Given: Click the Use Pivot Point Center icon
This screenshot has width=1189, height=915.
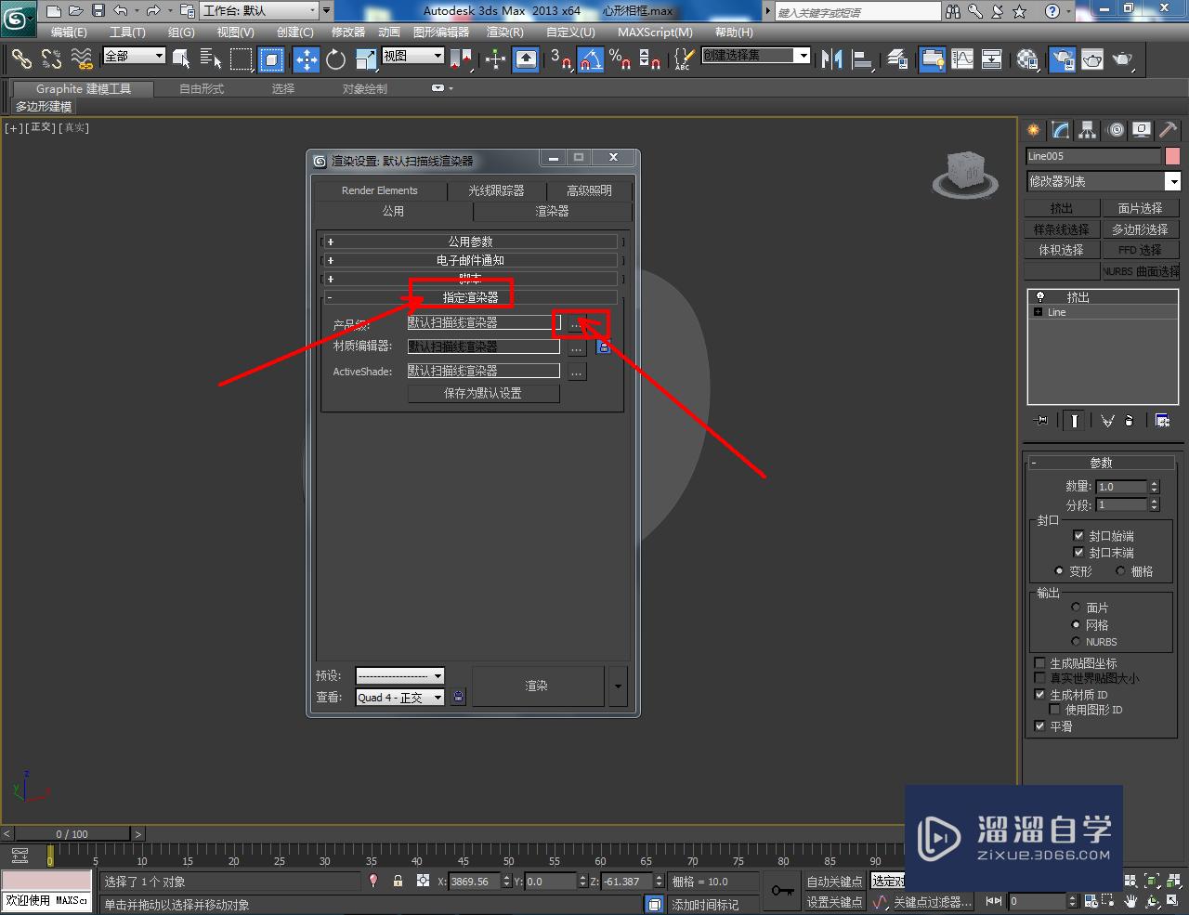Looking at the screenshot, I should tap(461, 59).
